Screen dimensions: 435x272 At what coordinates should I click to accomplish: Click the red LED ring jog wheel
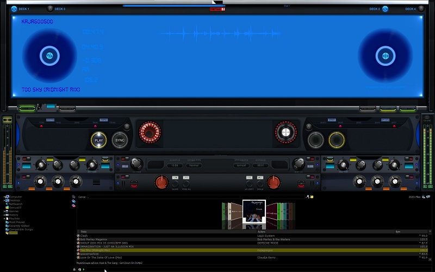[150, 132]
